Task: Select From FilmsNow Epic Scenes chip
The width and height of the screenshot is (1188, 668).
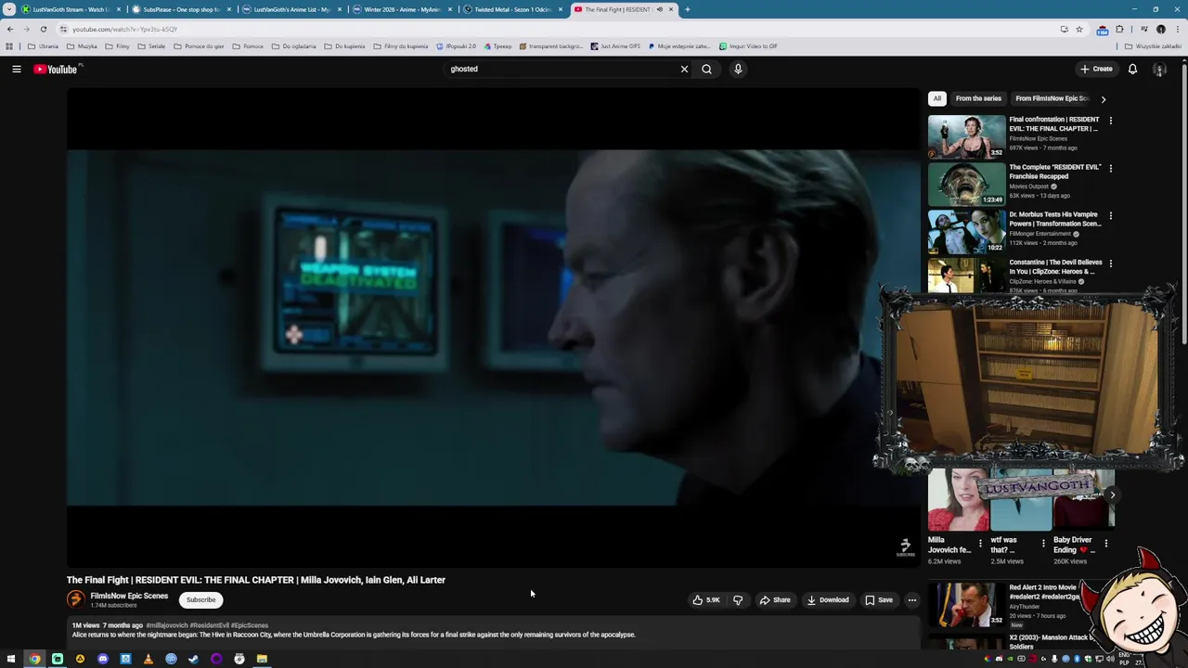Action: (1051, 98)
